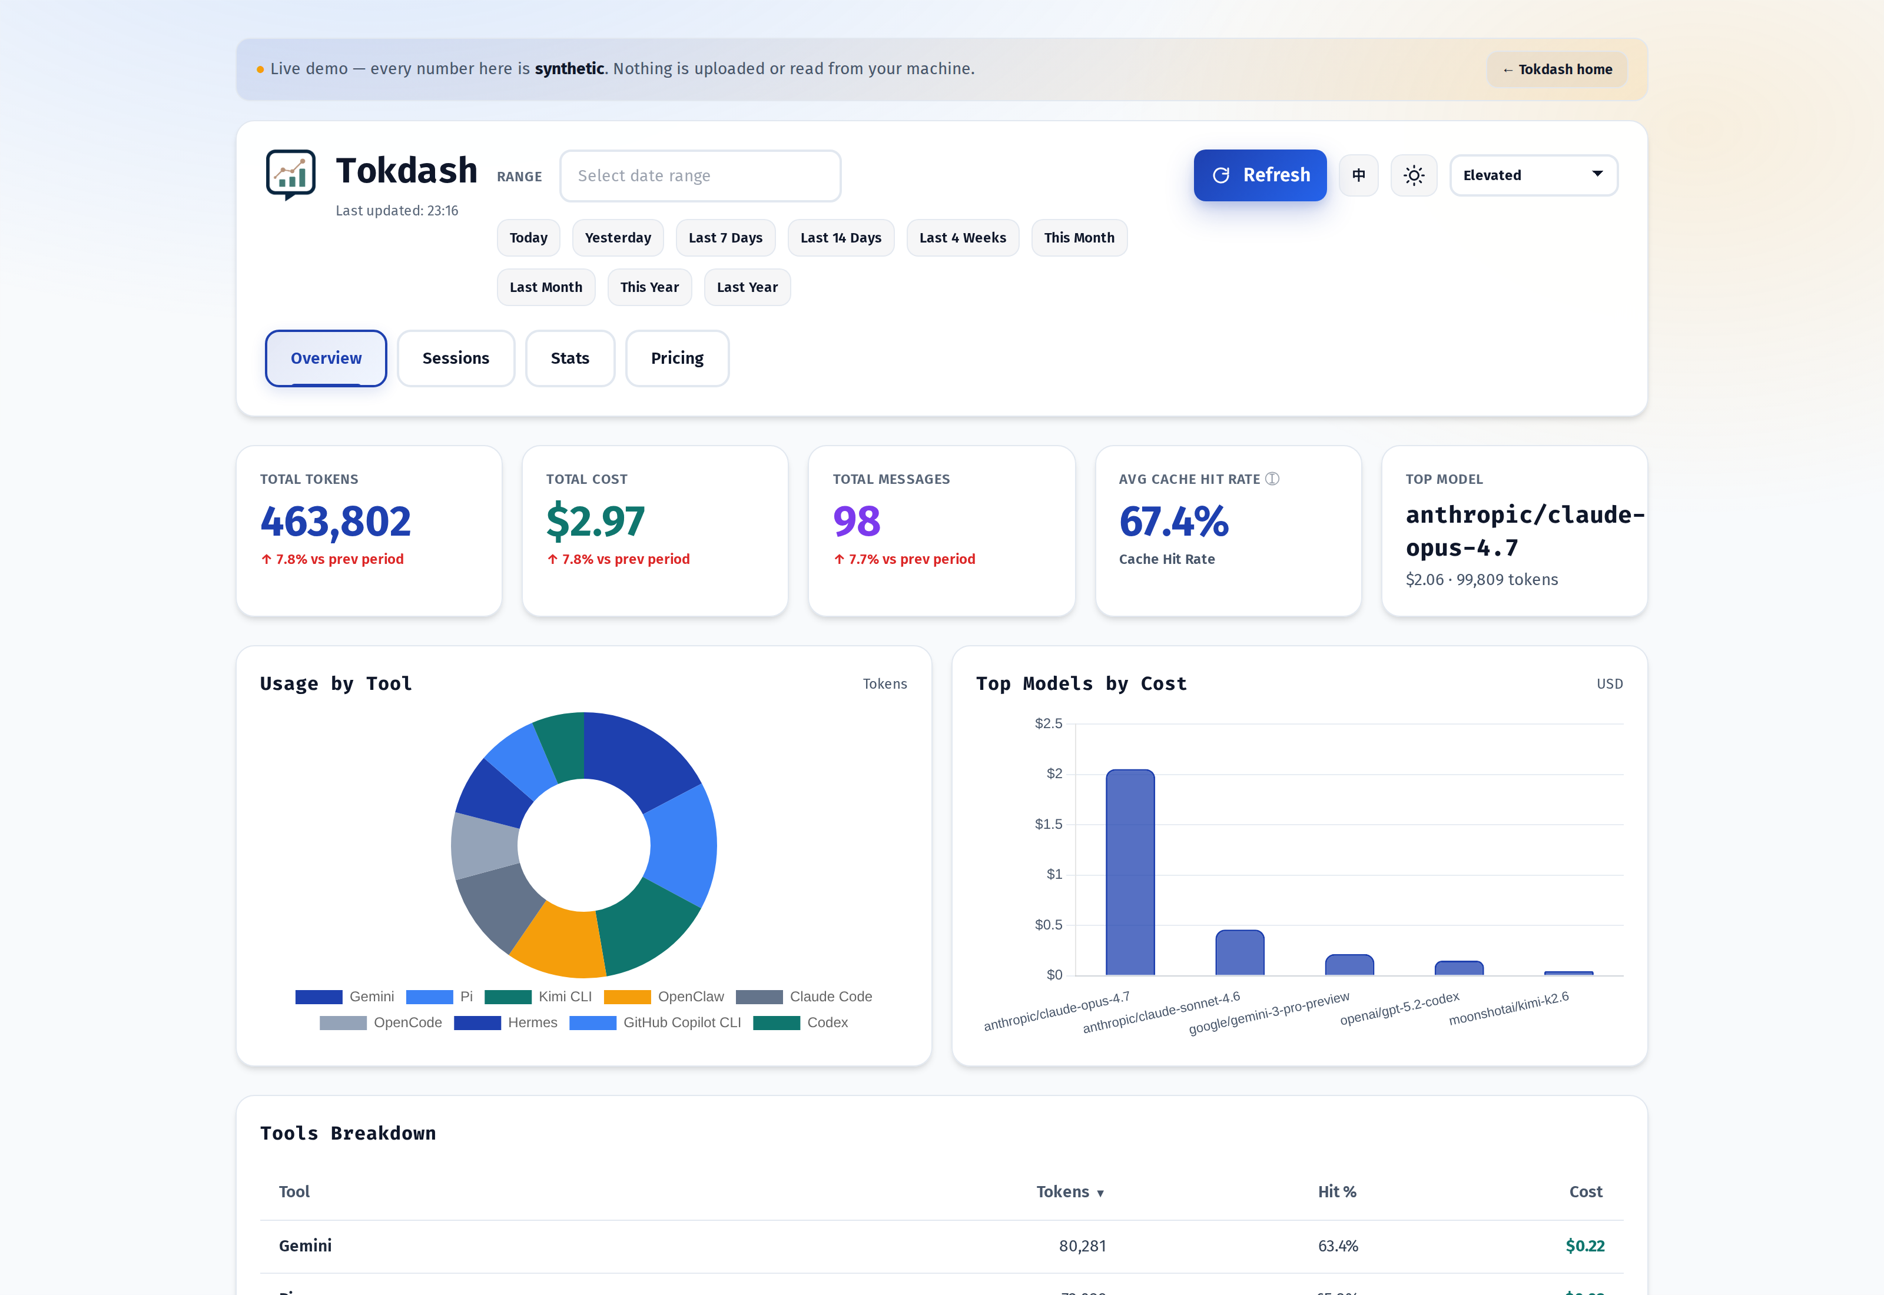
Task: Toggle Claude Code in the legend
Action: point(804,997)
